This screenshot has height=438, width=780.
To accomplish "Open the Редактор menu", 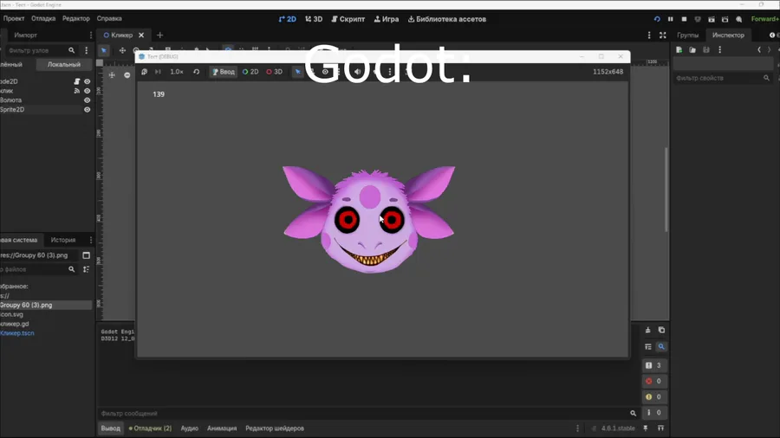I will click(x=76, y=18).
